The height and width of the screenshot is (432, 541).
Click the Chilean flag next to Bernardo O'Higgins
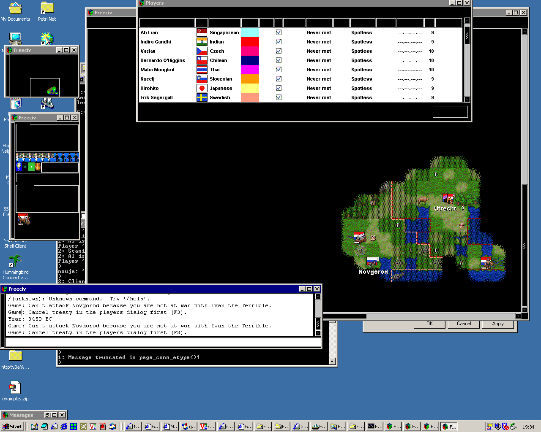tap(202, 60)
